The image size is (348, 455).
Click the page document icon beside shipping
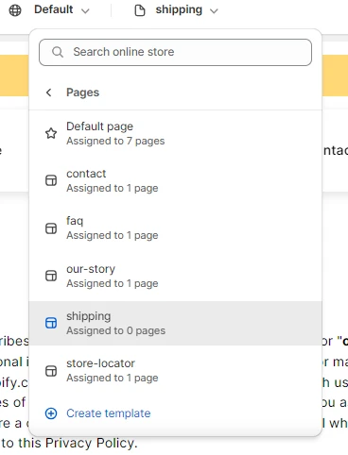tap(140, 10)
